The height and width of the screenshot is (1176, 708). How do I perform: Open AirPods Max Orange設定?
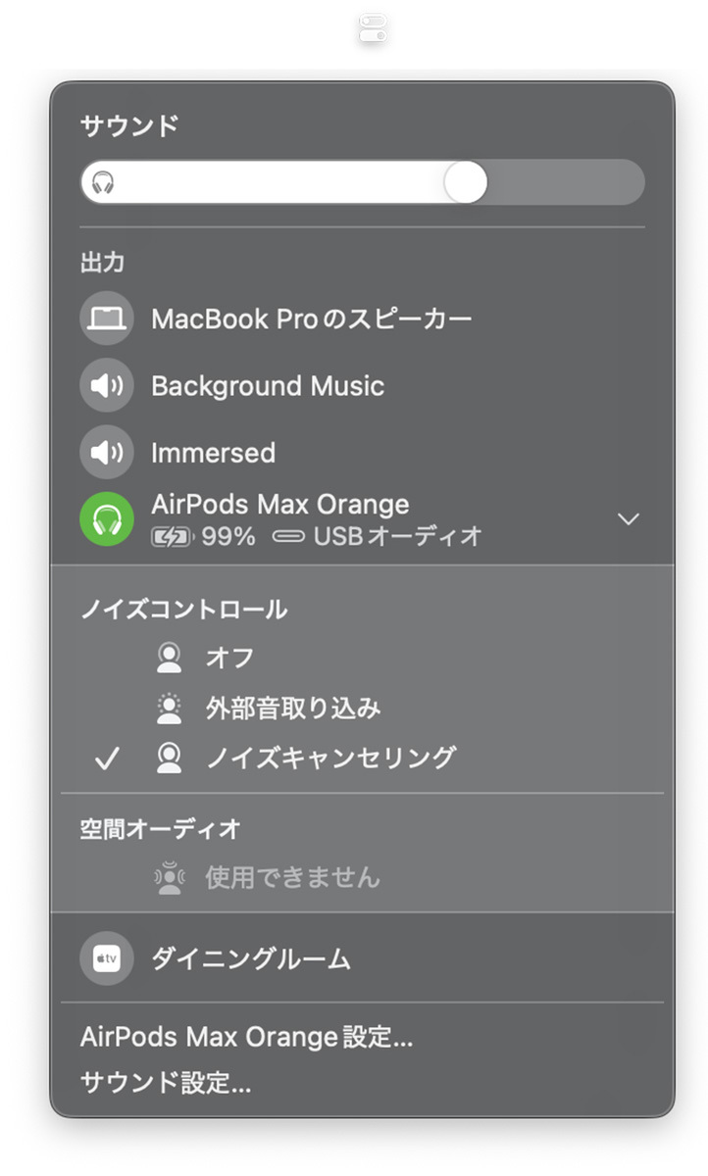pyautogui.click(x=245, y=1037)
